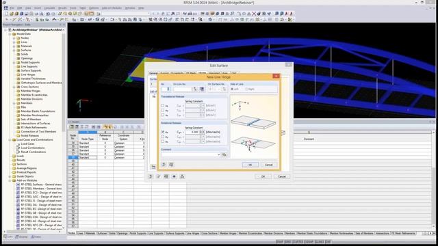Click the φx spring constant value field
The width and height of the screenshot is (438, 246).
(x=192, y=132)
